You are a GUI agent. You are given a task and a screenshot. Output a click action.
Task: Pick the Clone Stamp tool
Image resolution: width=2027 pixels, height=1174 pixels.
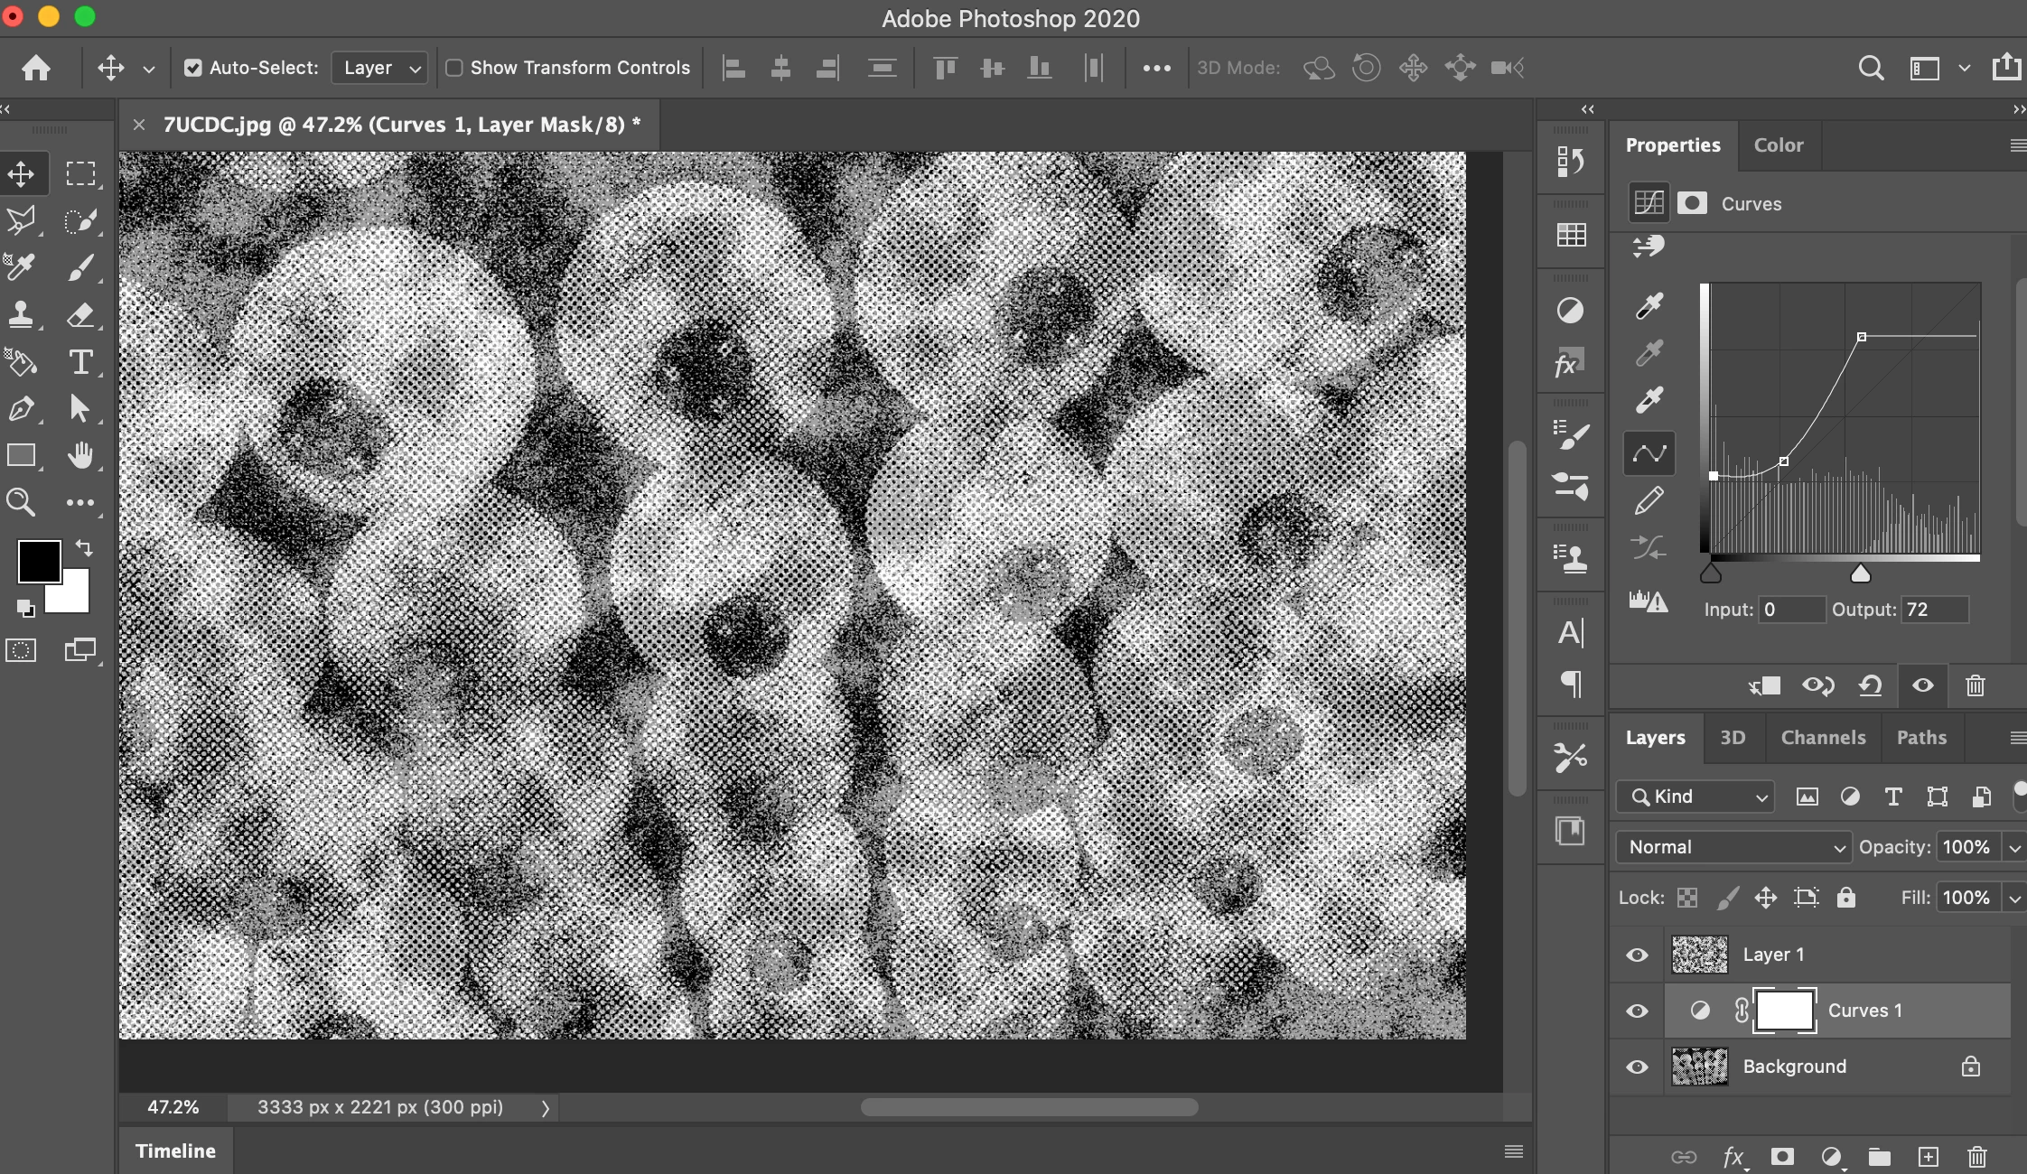(x=21, y=315)
